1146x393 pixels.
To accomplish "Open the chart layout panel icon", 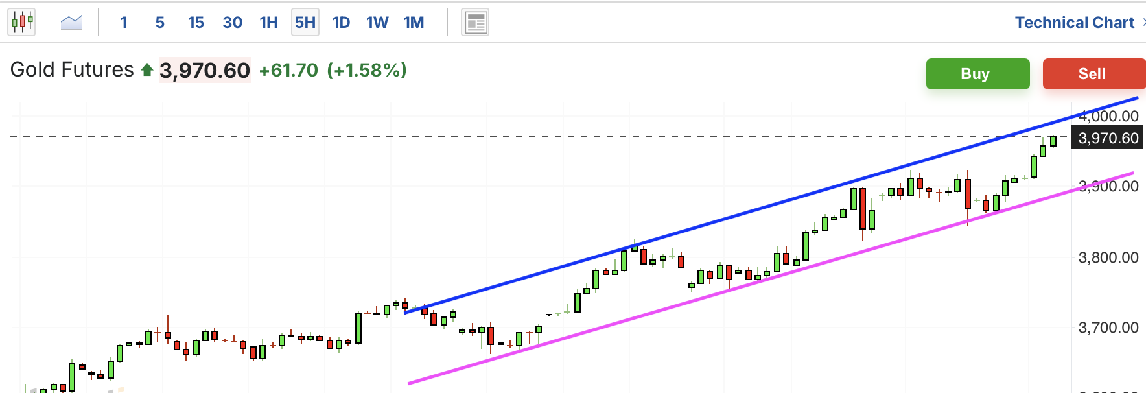I will click(475, 23).
